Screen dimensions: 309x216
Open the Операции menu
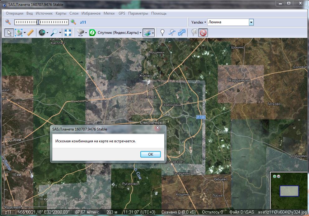coord(15,13)
